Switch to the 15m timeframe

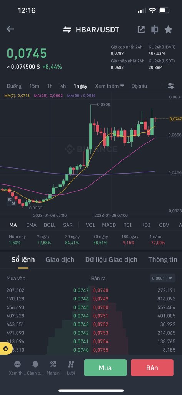point(34,86)
